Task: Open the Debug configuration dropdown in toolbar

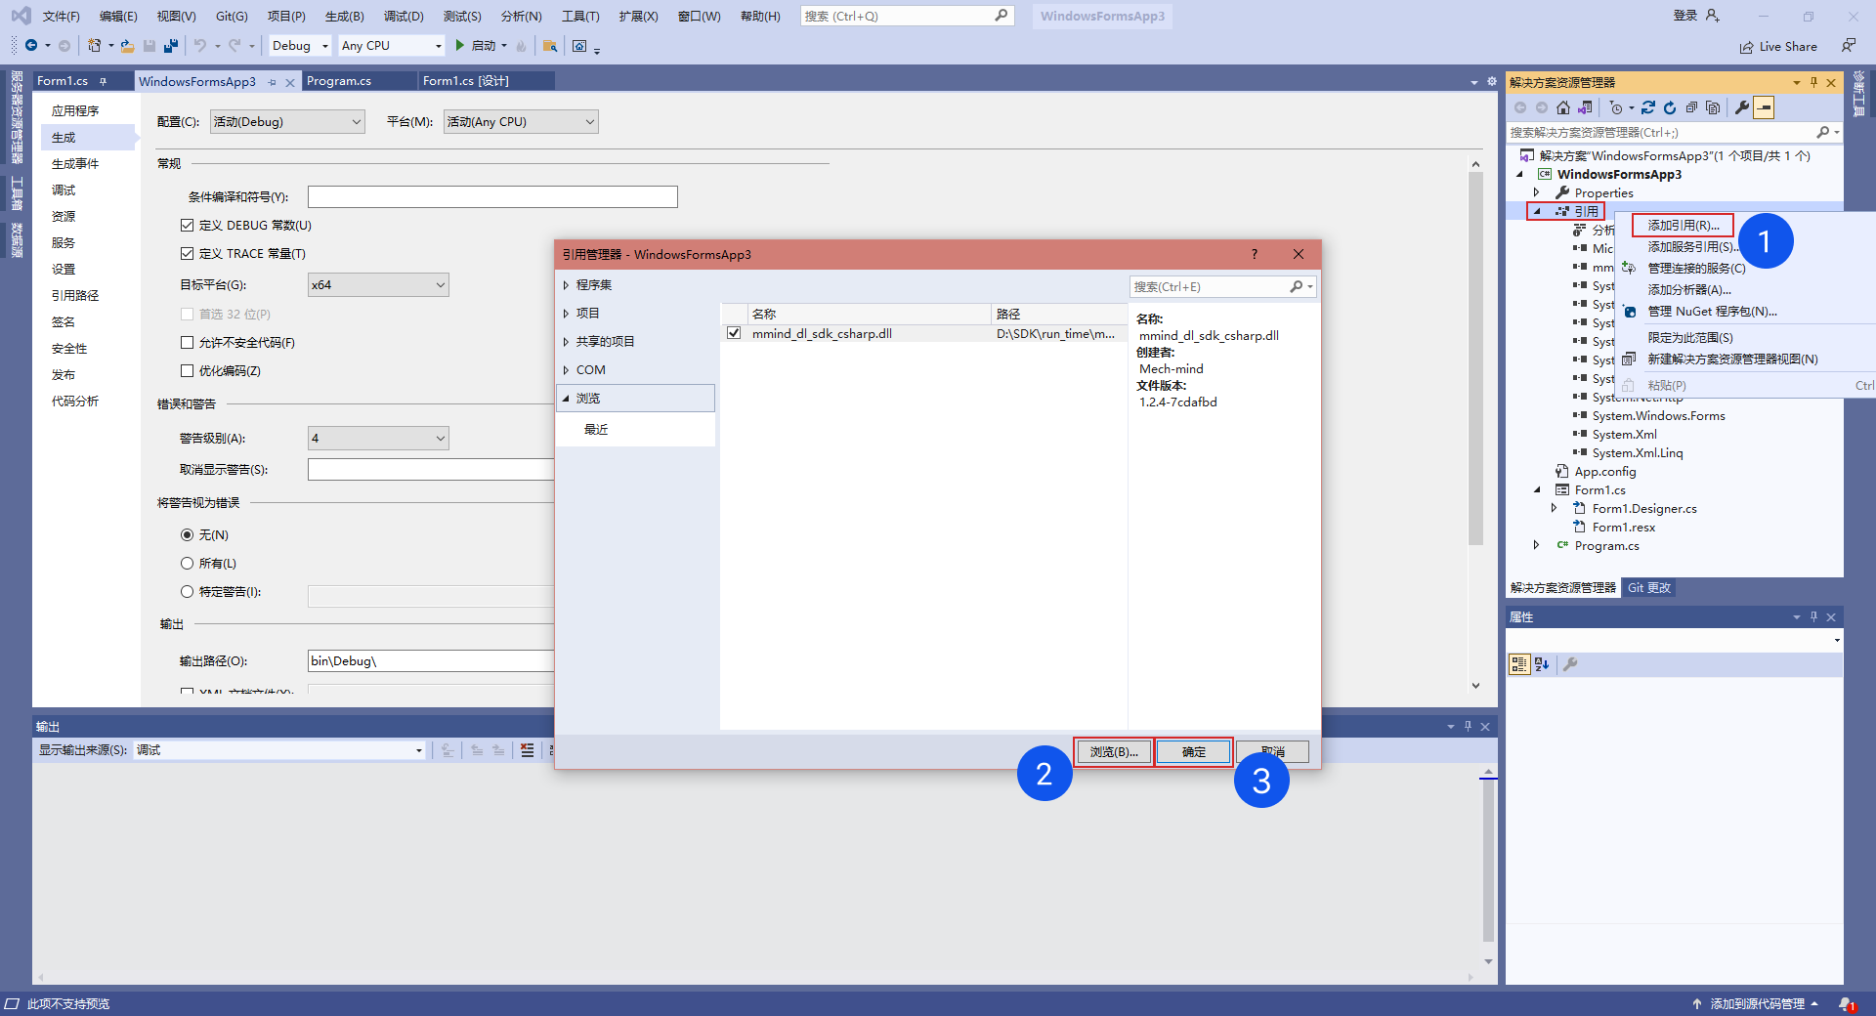Action: pos(300,46)
